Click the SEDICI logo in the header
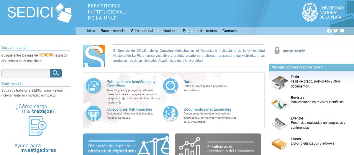 (x=40, y=13)
